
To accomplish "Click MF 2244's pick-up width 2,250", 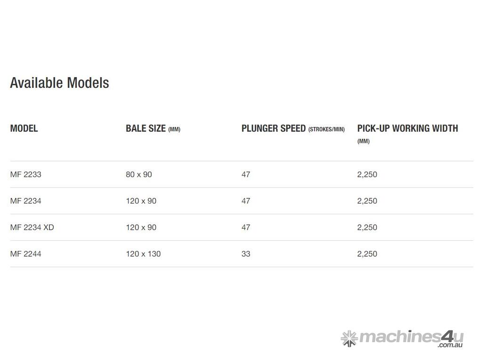I will point(367,254).
